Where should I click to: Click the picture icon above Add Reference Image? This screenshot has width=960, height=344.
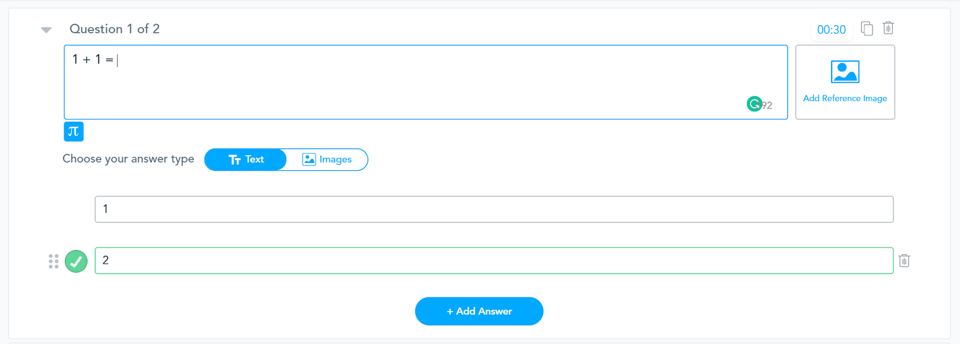coord(845,72)
